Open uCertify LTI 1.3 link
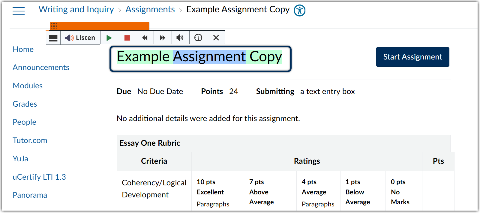 click(x=39, y=177)
